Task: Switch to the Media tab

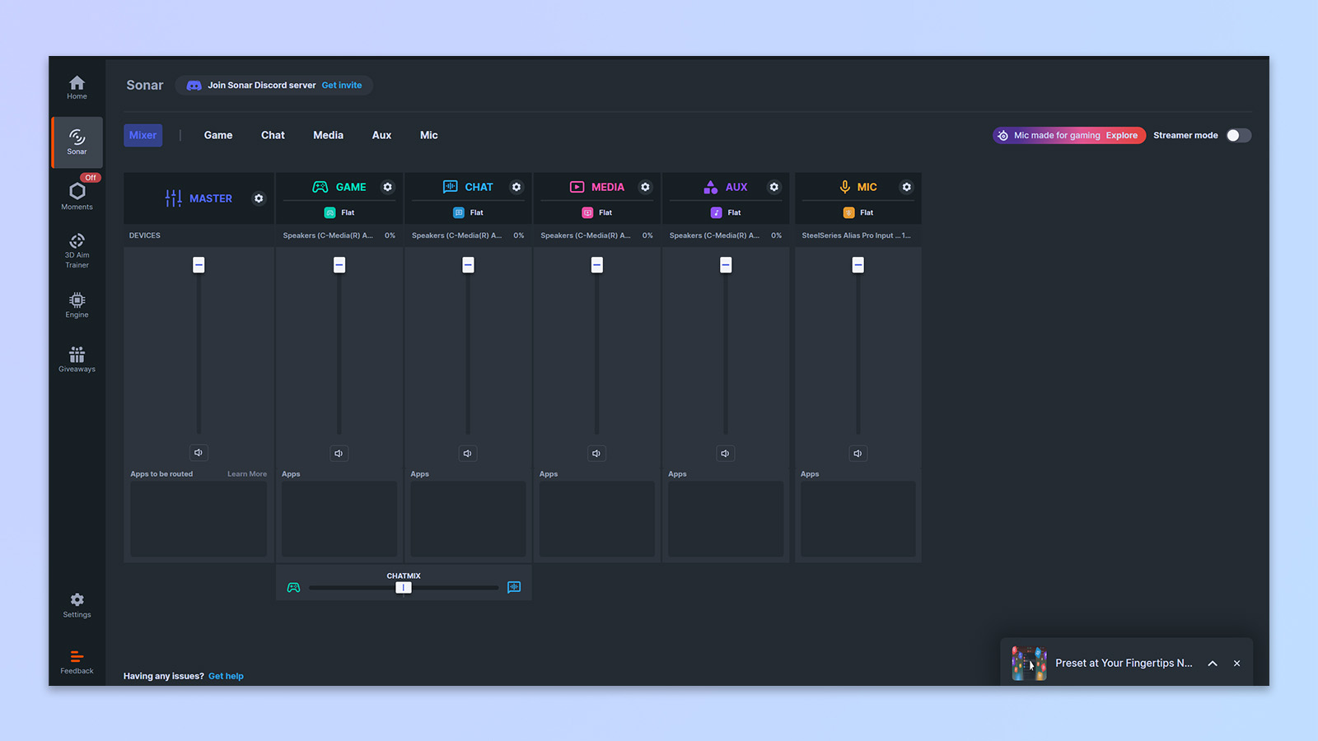Action: (x=328, y=135)
